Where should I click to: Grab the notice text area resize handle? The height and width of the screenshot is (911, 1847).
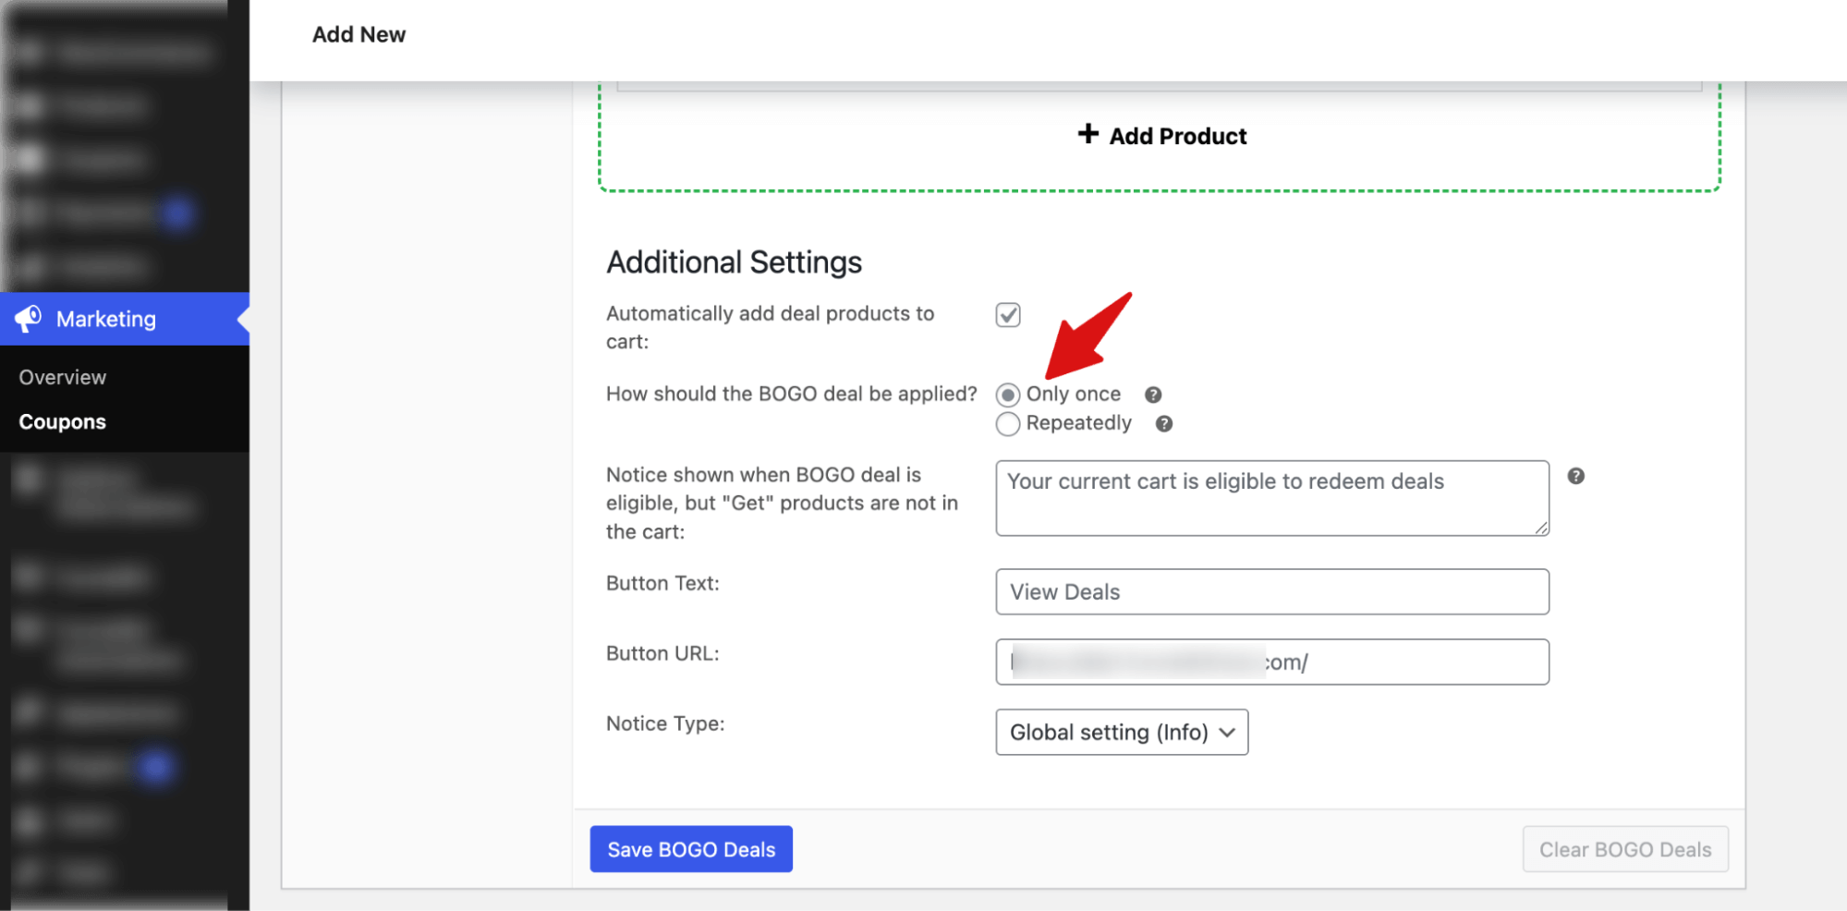pos(1541,528)
